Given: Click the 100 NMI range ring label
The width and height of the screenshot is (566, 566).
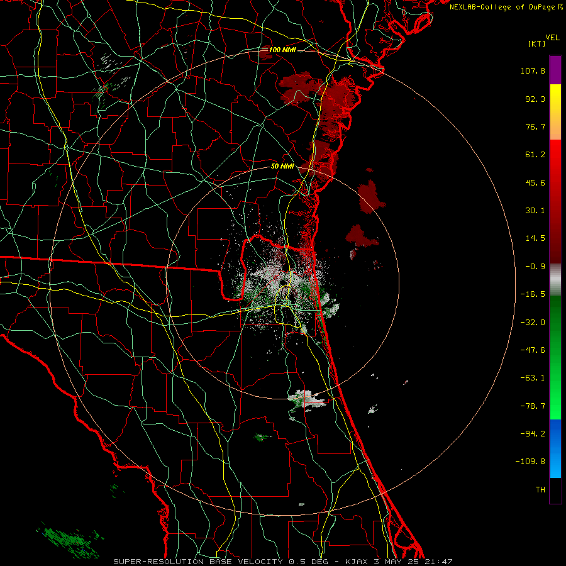Looking at the screenshot, I should (x=282, y=50).
